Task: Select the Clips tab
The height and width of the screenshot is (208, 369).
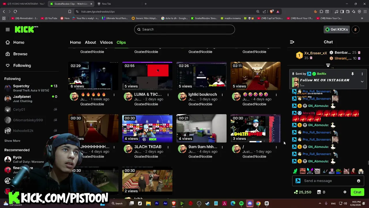Action: click(x=121, y=42)
